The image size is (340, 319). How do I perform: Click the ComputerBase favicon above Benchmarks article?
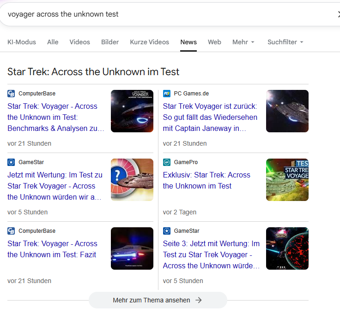tap(11, 94)
